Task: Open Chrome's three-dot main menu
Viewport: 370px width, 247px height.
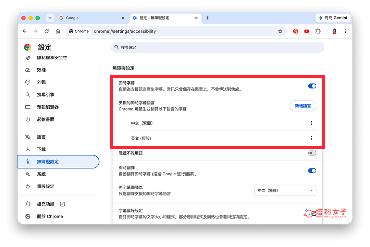Action: click(345, 31)
